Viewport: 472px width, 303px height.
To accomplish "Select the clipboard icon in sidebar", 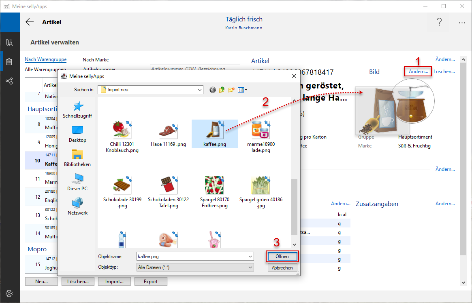I will coord(10,62).
